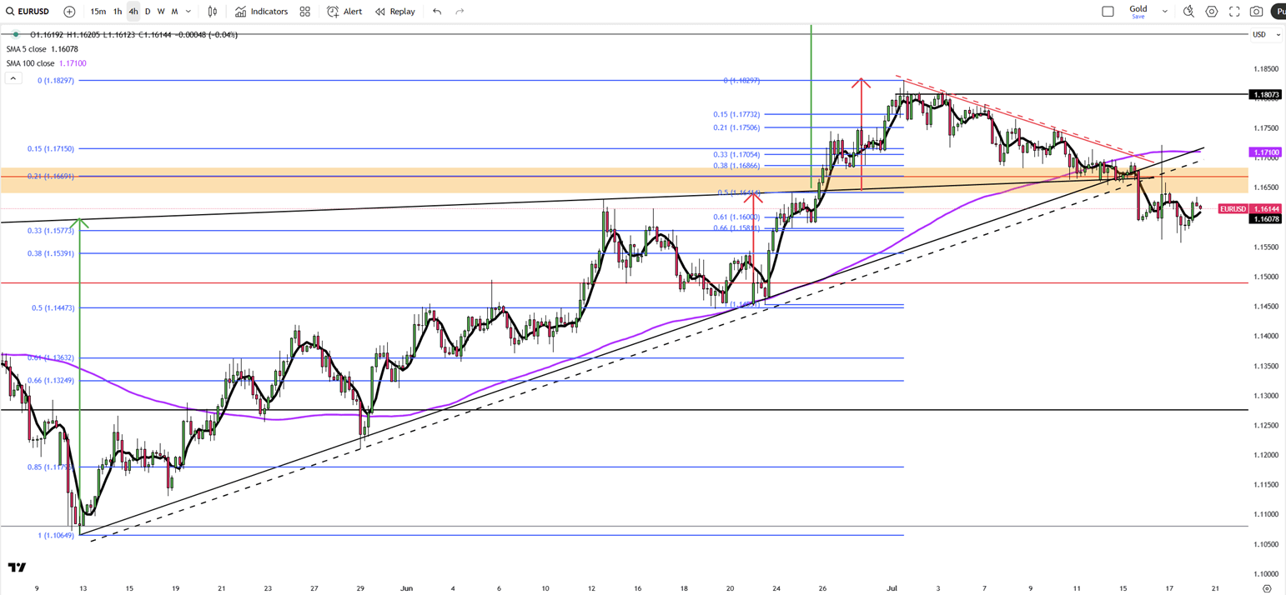Open the EURUSD symbol search

click(28, 12)
